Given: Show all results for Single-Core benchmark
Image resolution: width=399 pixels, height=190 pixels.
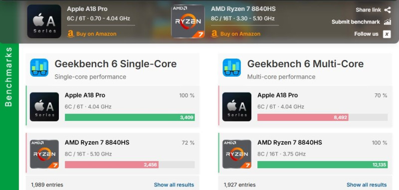Looking at the screenshot, I should click(174, 185).
